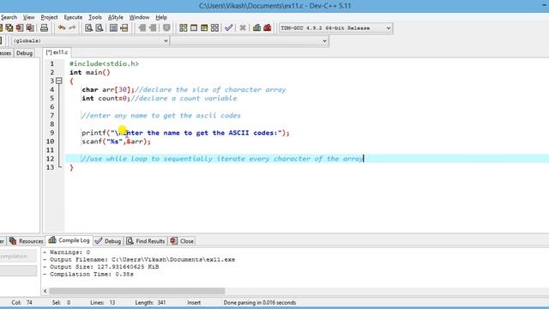Click the Run toolbar icon
The image size is (549, 309).
pyautogui.click(x=194, y=28)
